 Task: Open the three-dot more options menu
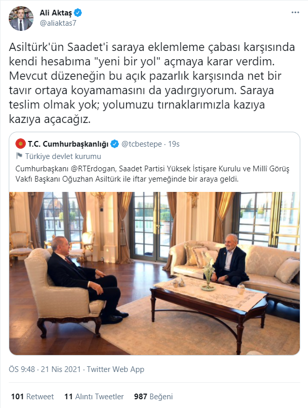295,12
